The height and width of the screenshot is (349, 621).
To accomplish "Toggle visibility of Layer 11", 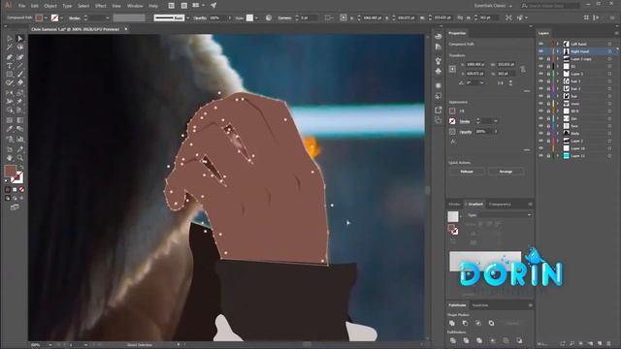I will tap(541, 156).
